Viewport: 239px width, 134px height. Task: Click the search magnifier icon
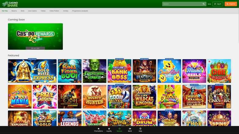tap(203, 4)
